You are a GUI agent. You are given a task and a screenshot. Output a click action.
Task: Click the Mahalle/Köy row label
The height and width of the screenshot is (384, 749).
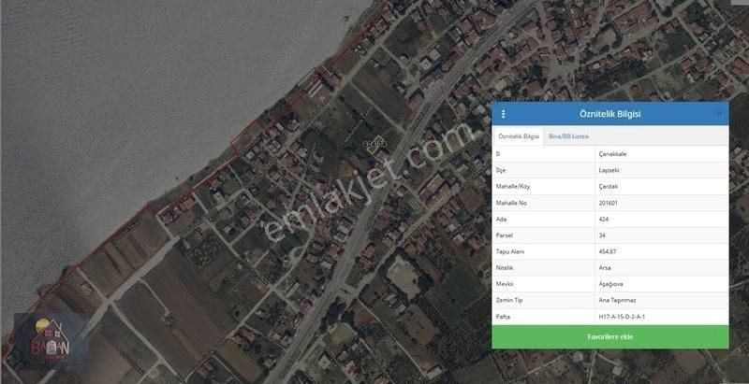pyautogui.click(x=512, y=186)
